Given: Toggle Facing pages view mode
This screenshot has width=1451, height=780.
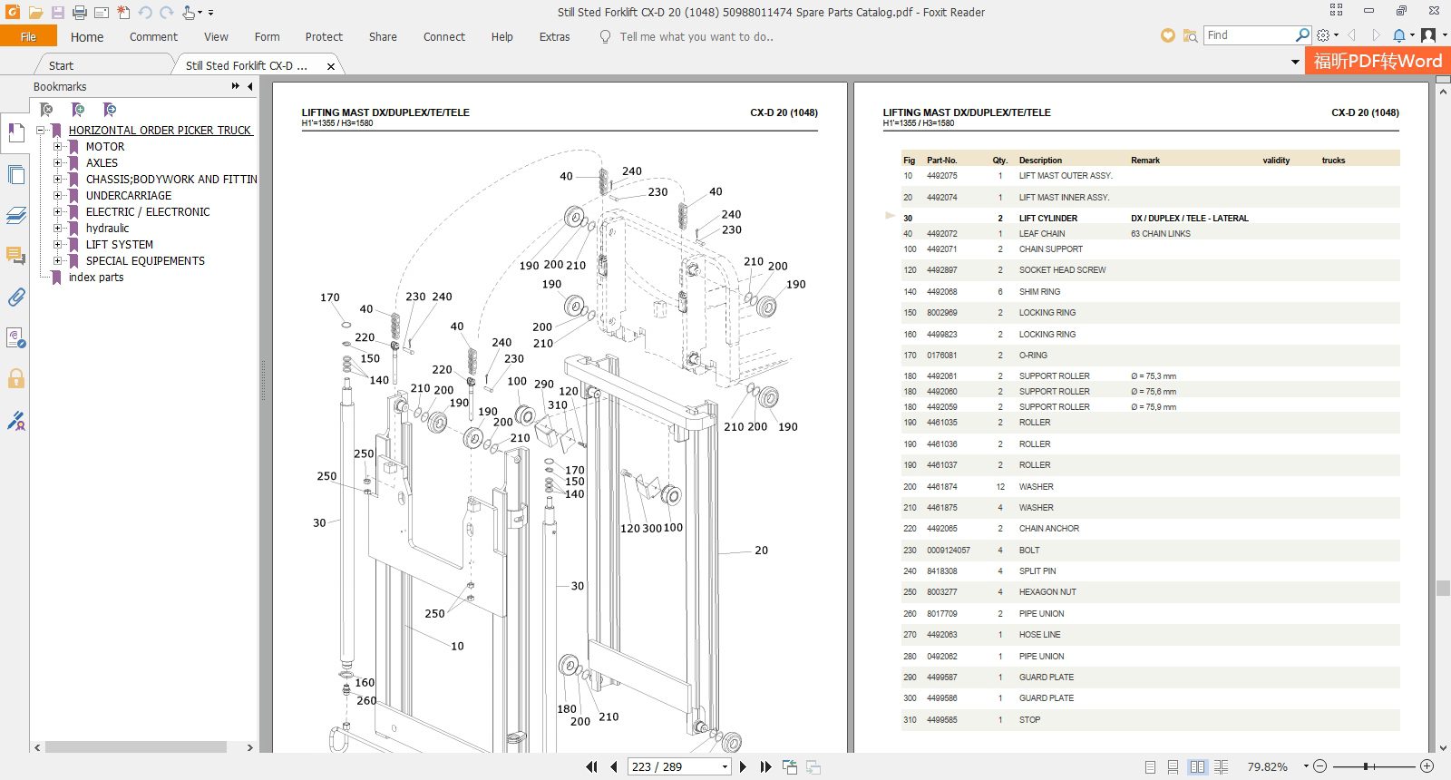Looking at the screenshot, I should pyautogui.click(x=1197, y=766).
